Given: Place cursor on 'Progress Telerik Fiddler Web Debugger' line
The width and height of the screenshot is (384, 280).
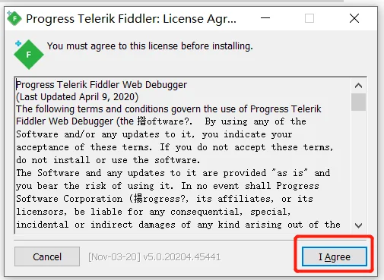Looking at the screenshot, I should [x=101, y=85].
